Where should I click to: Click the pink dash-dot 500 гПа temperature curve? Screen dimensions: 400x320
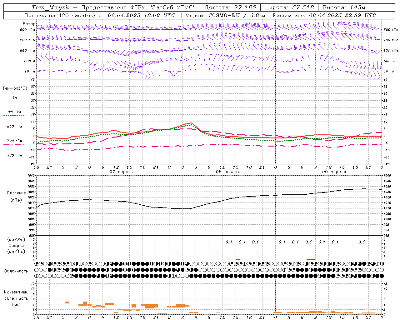[x=209, y=145]
